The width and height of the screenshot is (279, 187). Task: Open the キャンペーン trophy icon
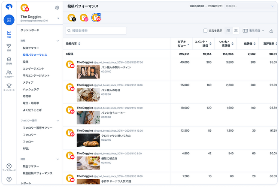click(9, 87)
